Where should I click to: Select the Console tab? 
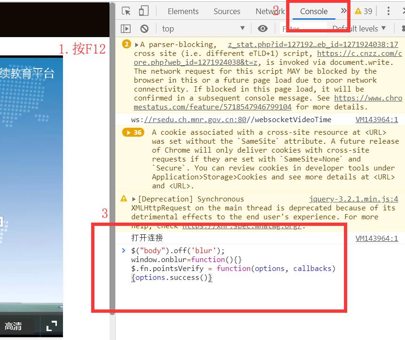tap(314, 11)
